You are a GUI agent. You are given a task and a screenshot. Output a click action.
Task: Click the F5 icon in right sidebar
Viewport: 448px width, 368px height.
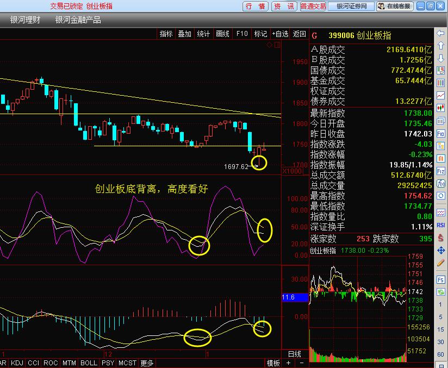(x=440, y=280)
